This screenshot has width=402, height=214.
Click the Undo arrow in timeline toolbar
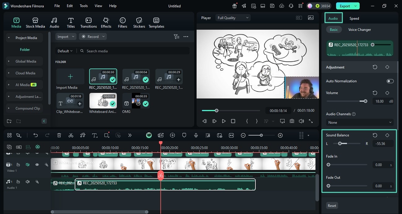36,135
